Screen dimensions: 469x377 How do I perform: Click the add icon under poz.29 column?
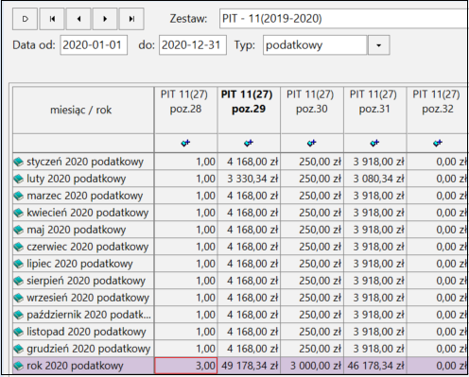click(x=249, y=143)
